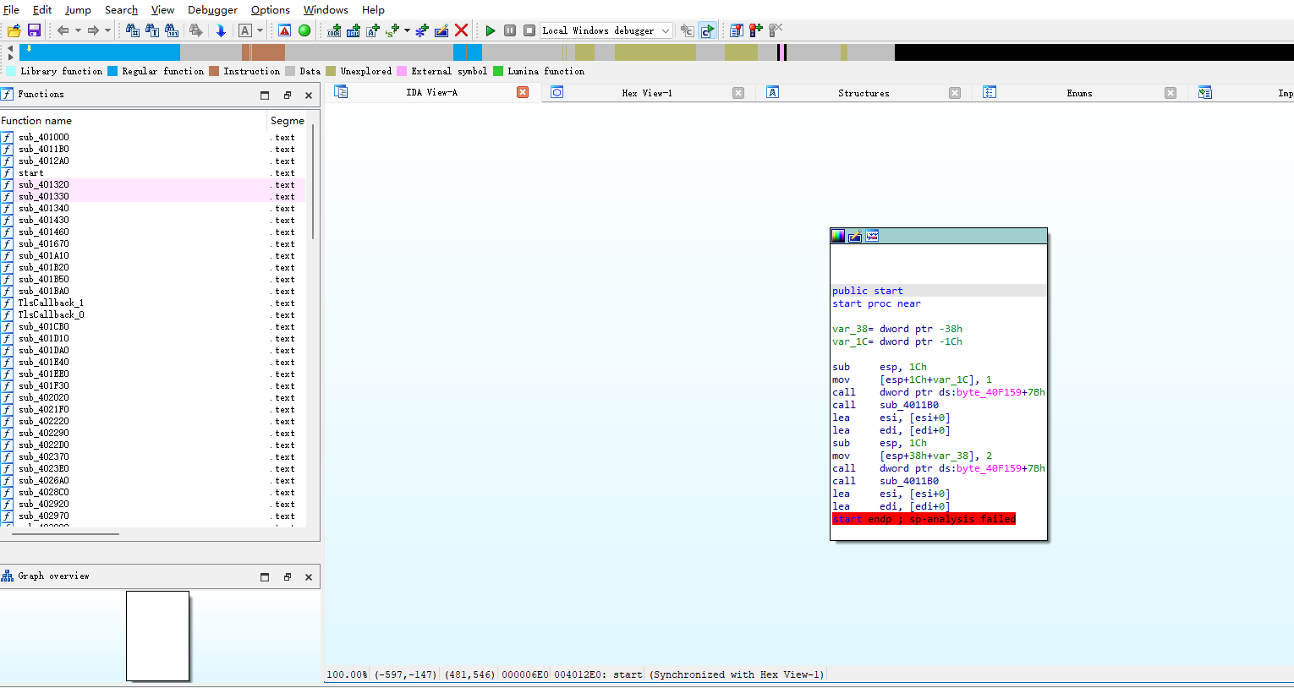Viewport: 1294px width, 688px height.
Task: Toggle the highlighted 'C' run icon
Action: tap(708, 30)
